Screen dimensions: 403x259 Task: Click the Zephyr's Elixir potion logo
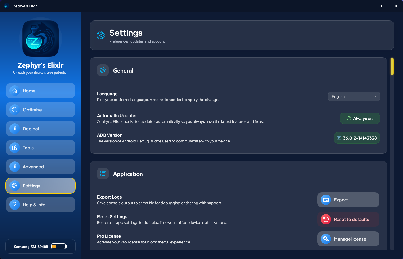pyautogui.click(x=41, y=39)
